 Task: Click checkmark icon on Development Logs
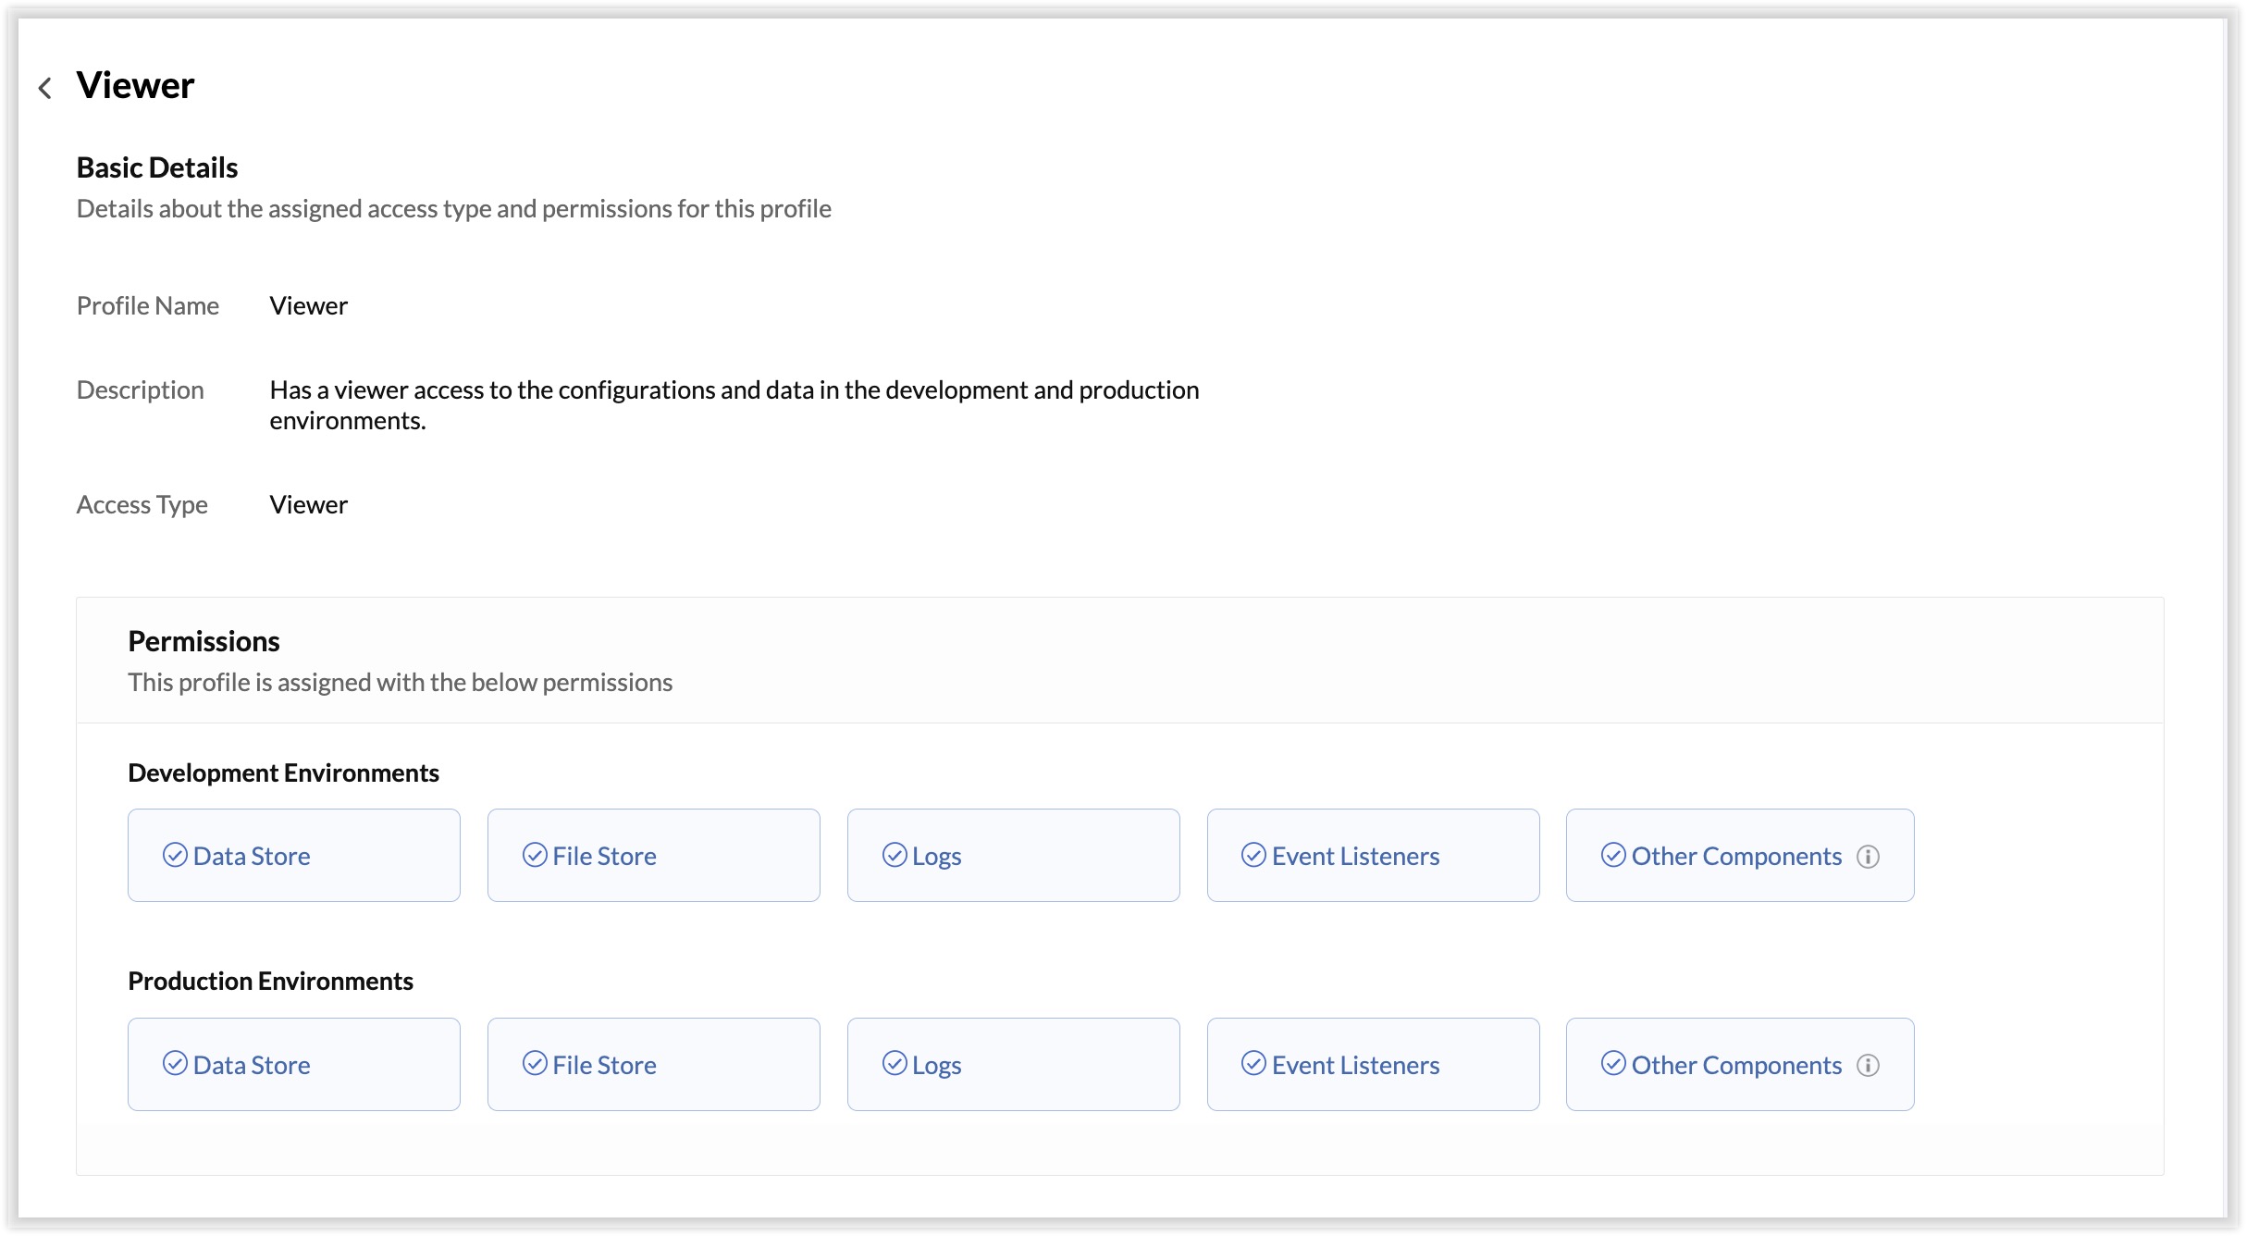[x=895, y=855]
